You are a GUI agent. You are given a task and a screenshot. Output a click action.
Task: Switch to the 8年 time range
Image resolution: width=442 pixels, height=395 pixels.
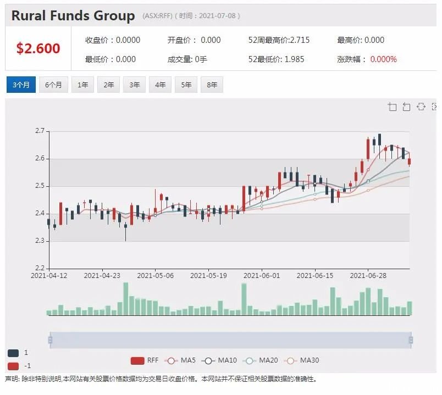[x=212, y=85]
